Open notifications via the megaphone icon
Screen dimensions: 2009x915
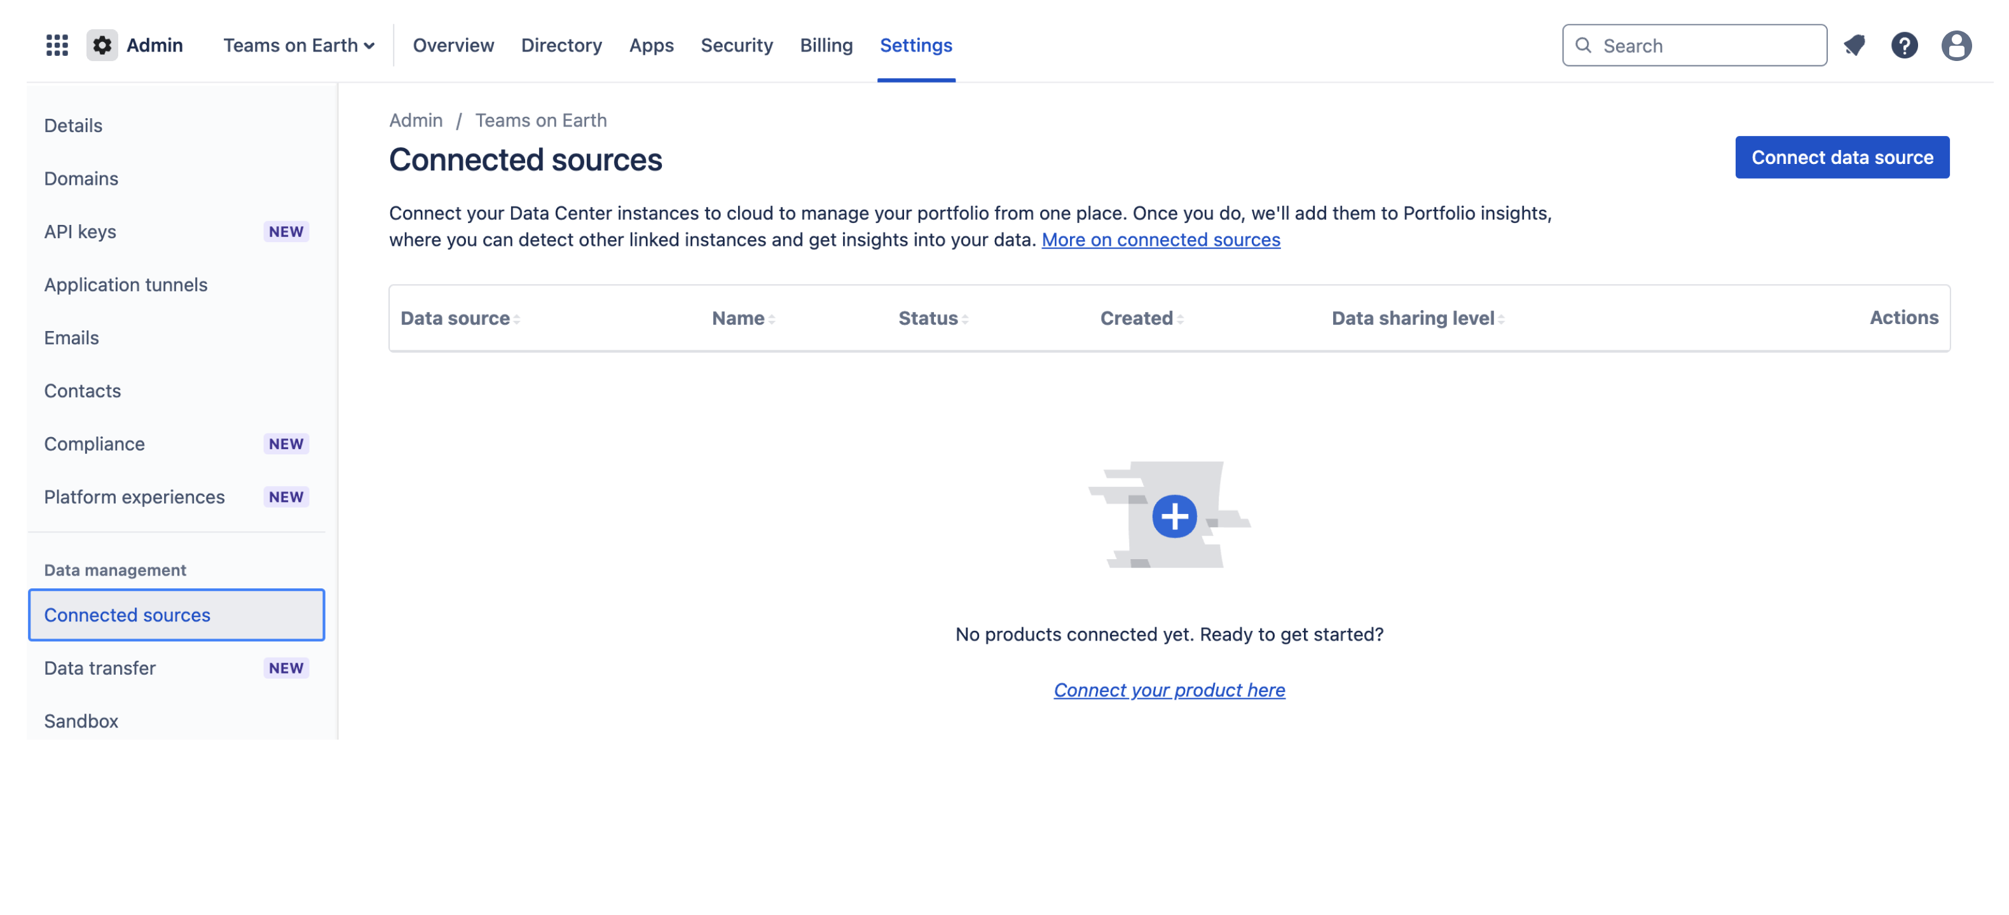point(1855,45)
